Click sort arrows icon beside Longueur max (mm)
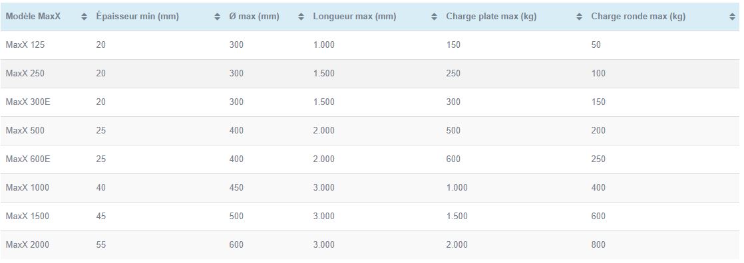The height and width of the screenshot is (263, 744). click(x=434, y=17)
